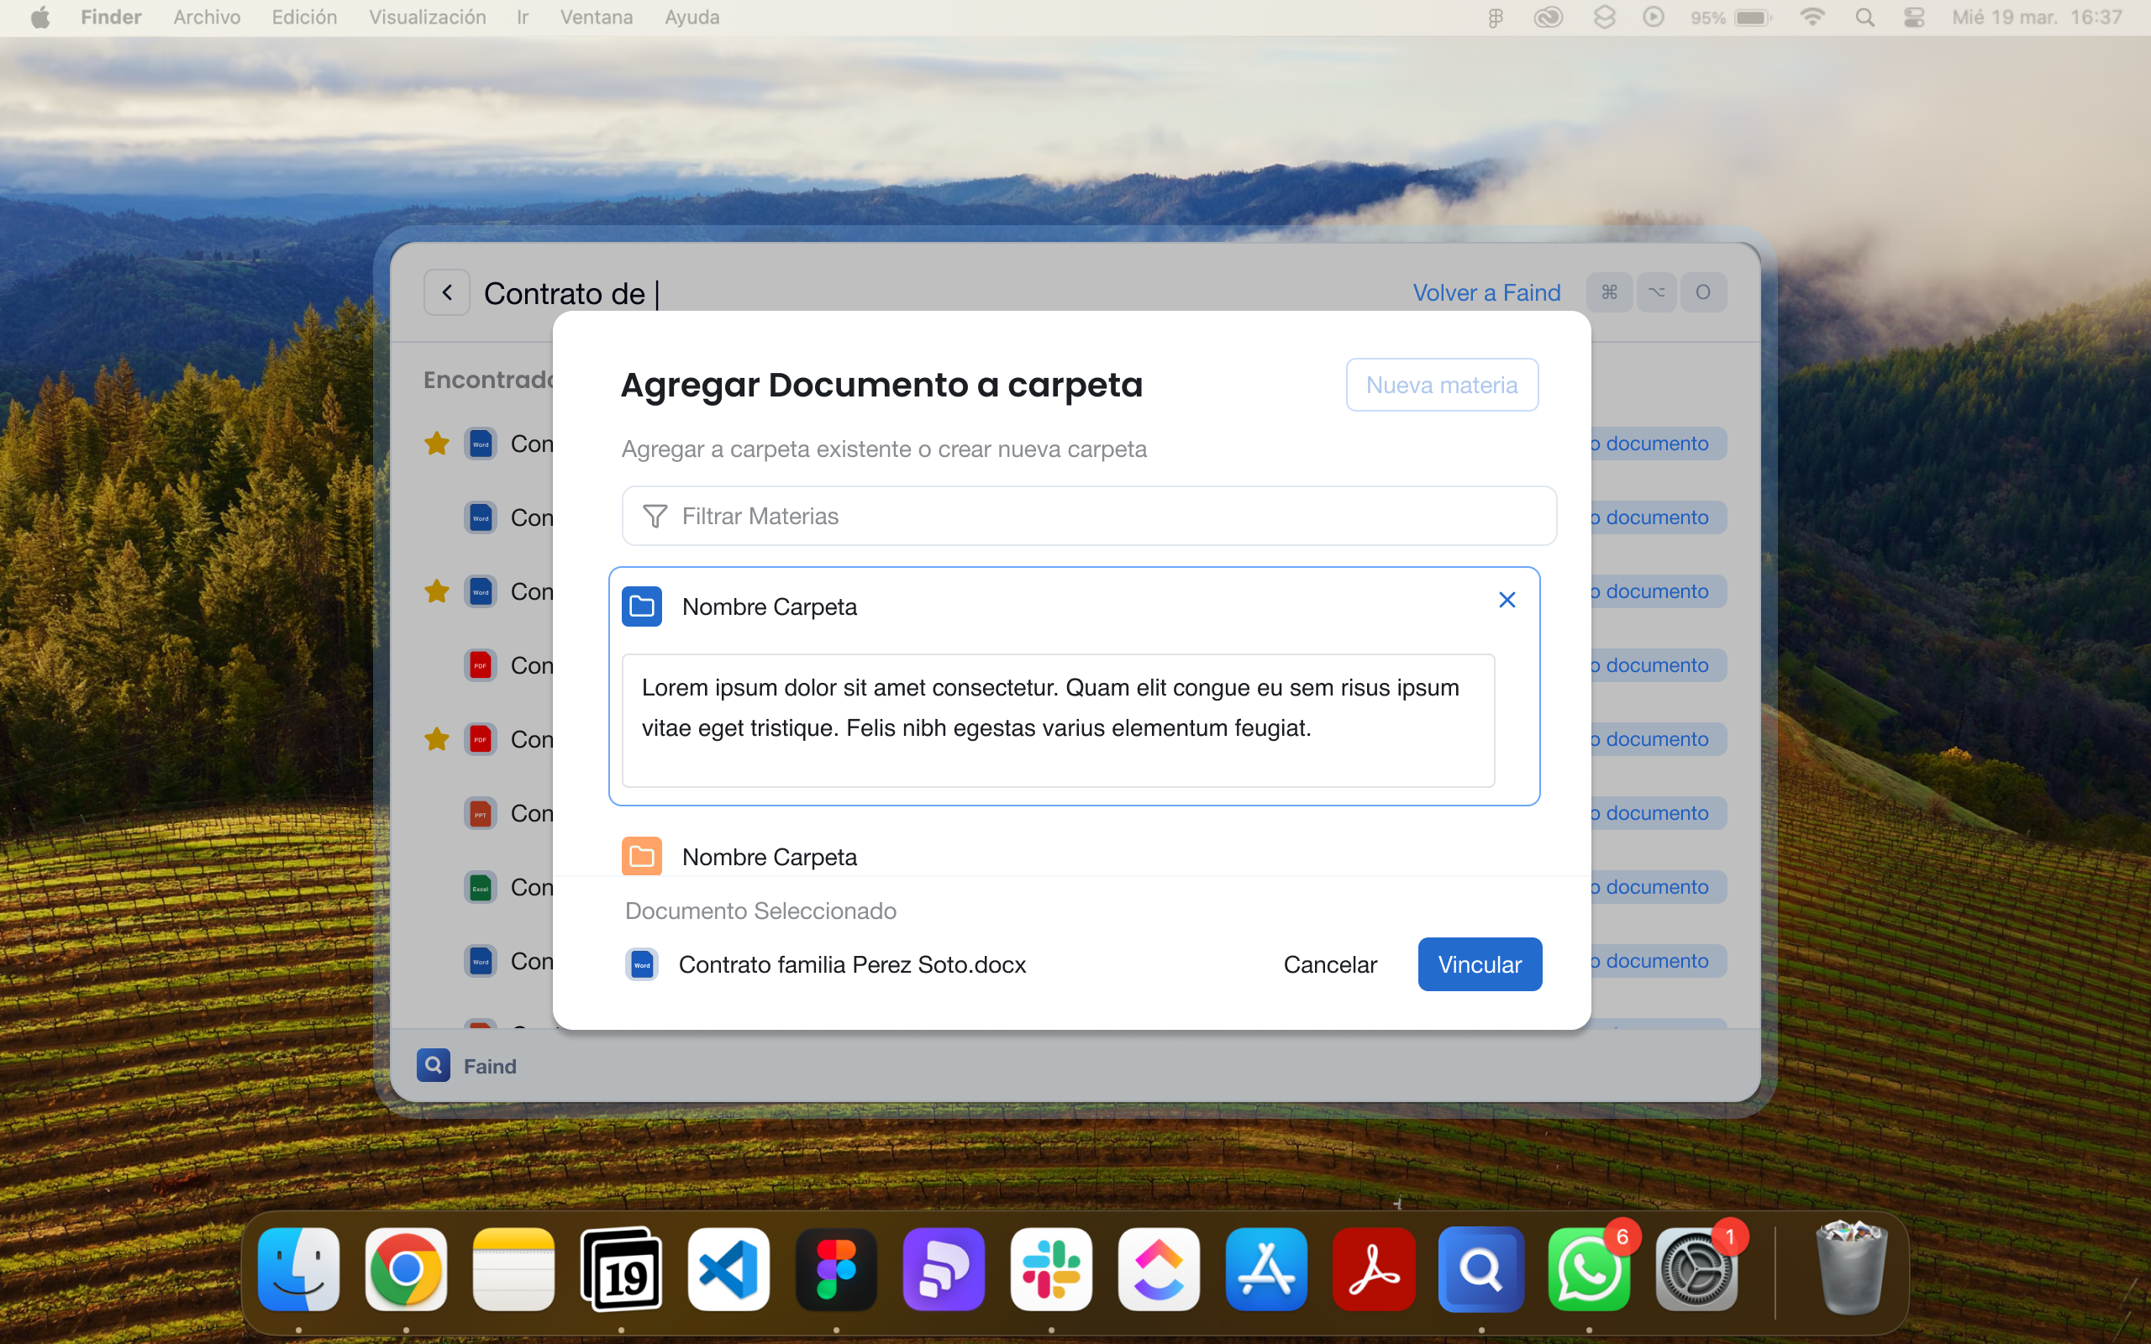Toggle the star on the fifth document
Viewport: 2151px width, 1344px height.
click(436, 738)
